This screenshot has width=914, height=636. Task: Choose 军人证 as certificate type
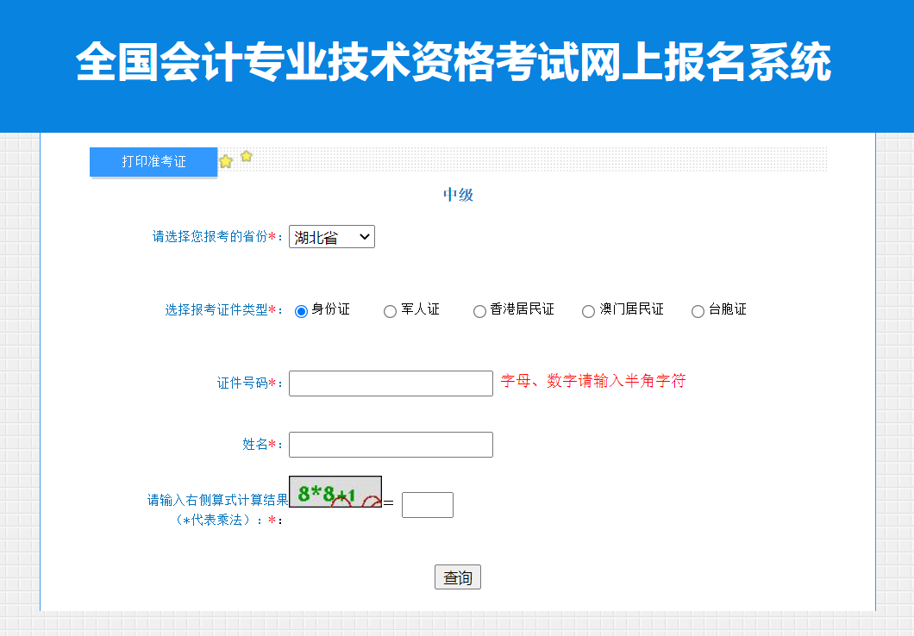pyautogui.click(x=390, y=310)
